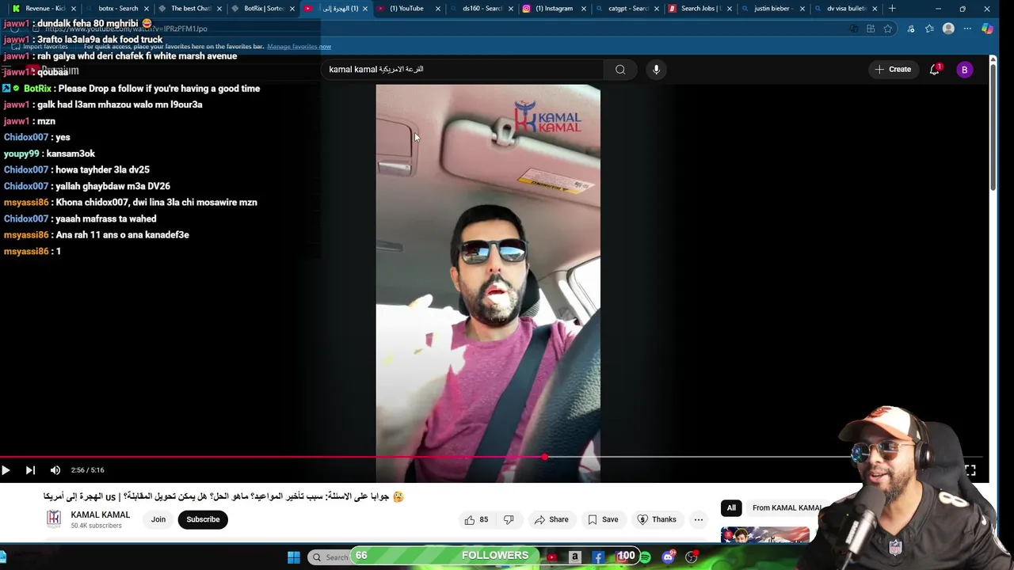Open the browser profile avatar
The width and height of the screenshot is (1014, 570).
948,28
